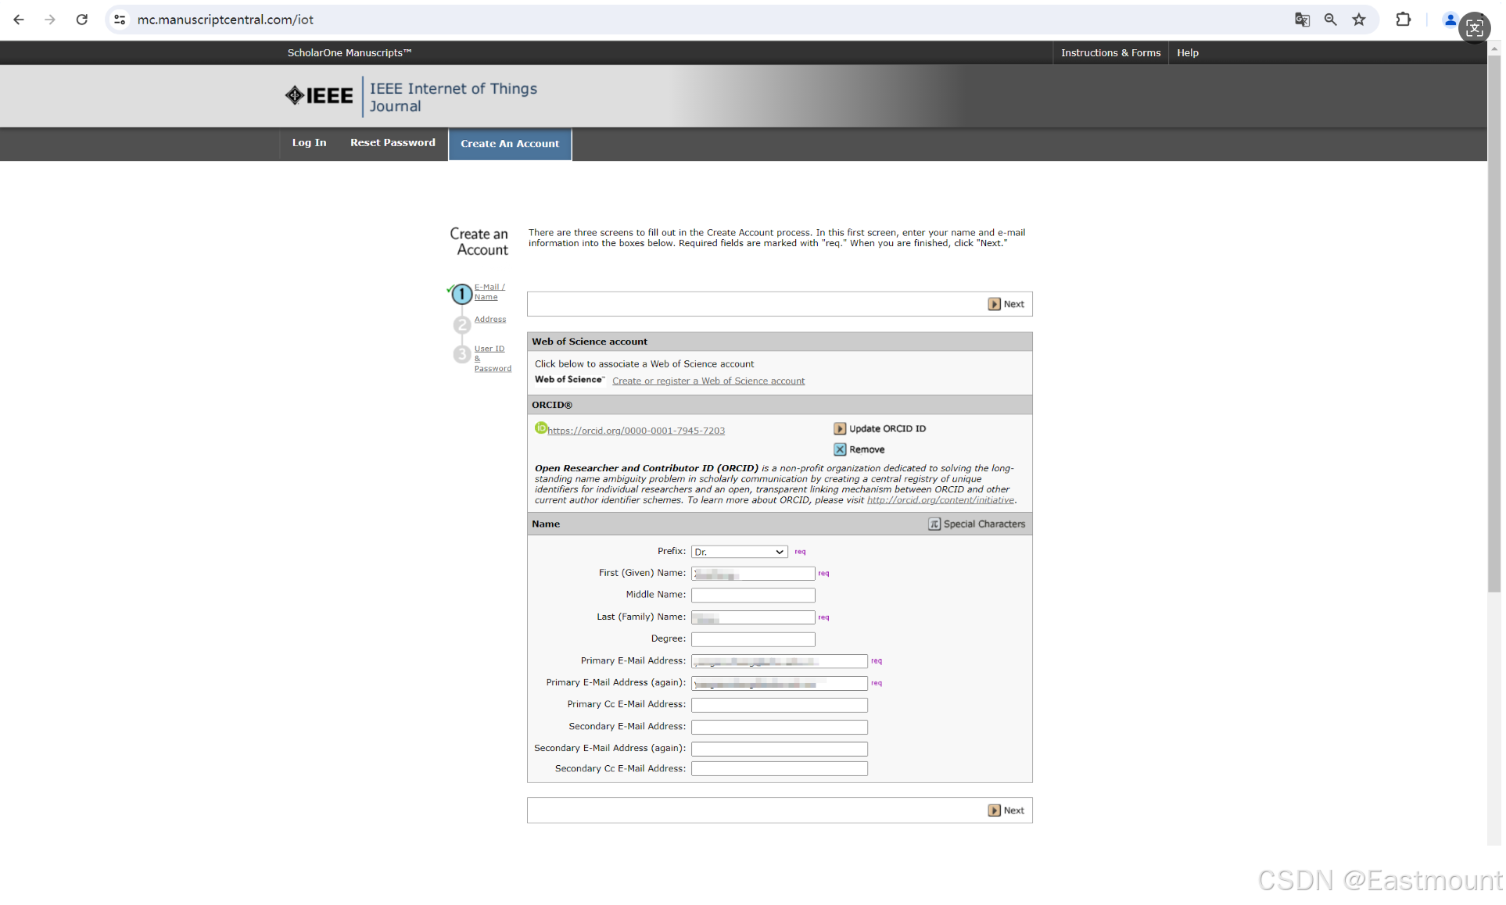This screenshot has width=1506, height=905.
Task: Click Create or register Web of Science link
Action: click(x=708, y=381)
